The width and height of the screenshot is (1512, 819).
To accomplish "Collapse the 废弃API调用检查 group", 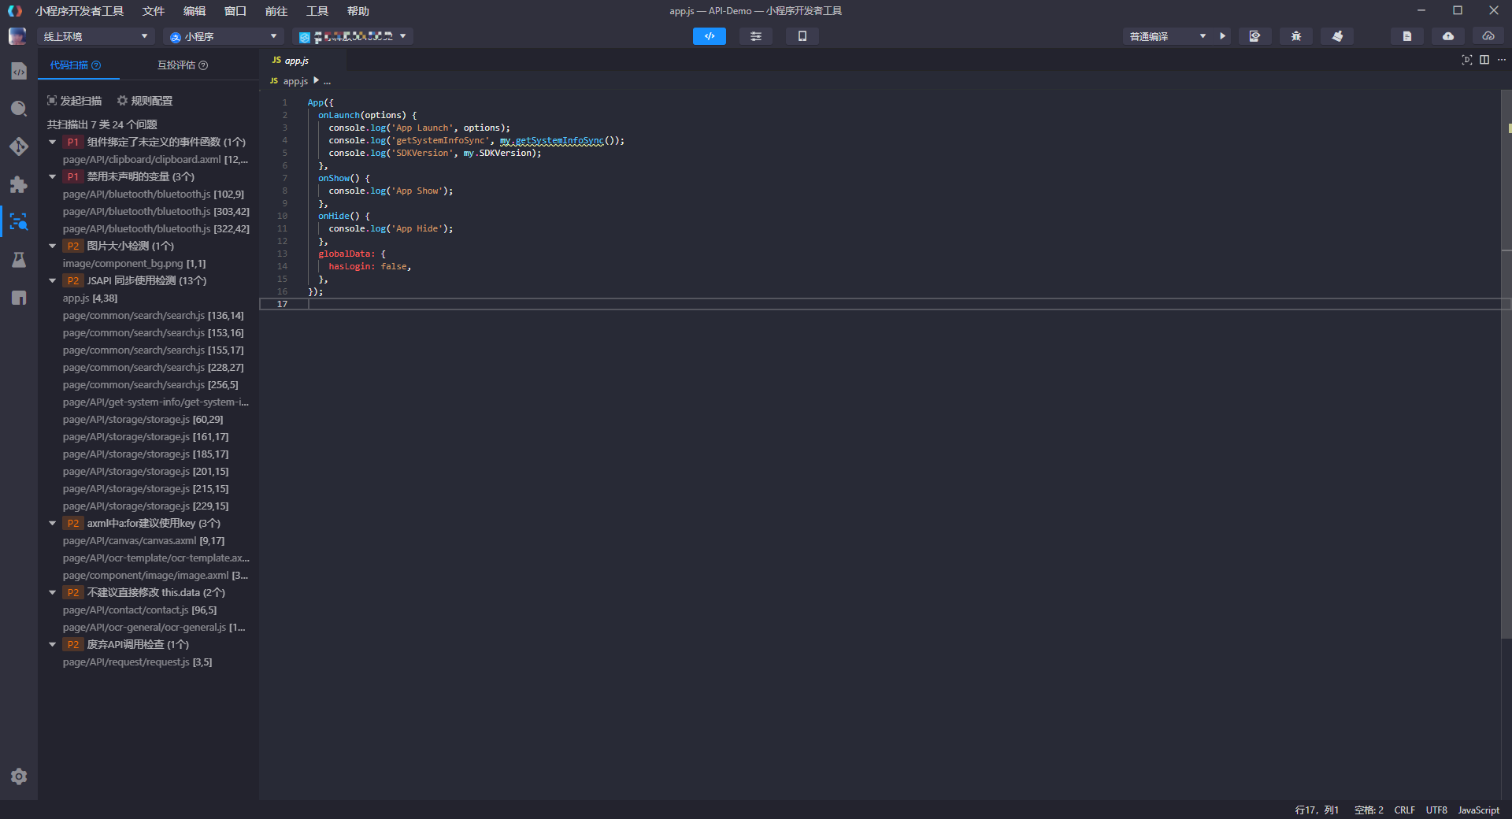I will (53, 644).
